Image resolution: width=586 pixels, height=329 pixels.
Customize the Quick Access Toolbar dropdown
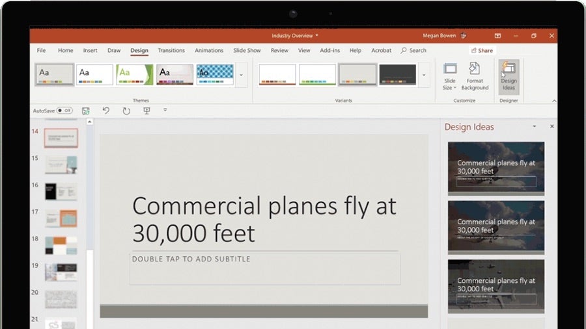[165, 111]
